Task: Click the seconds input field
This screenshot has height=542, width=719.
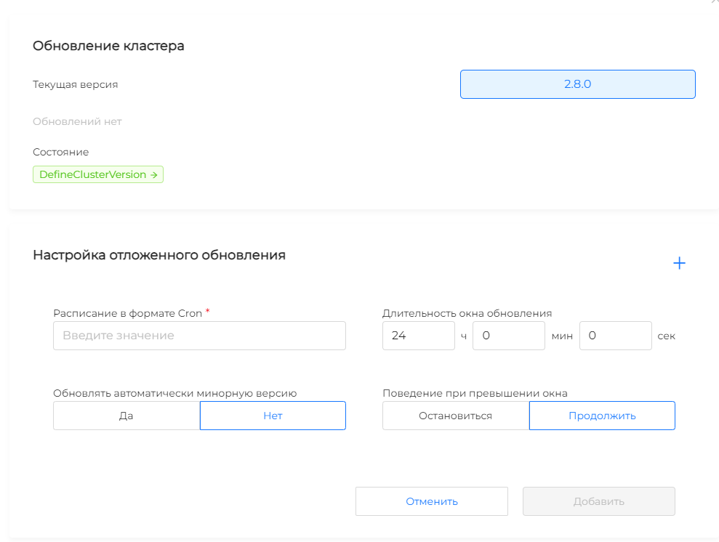Action: pyautogui.click(x=615, y=336)
